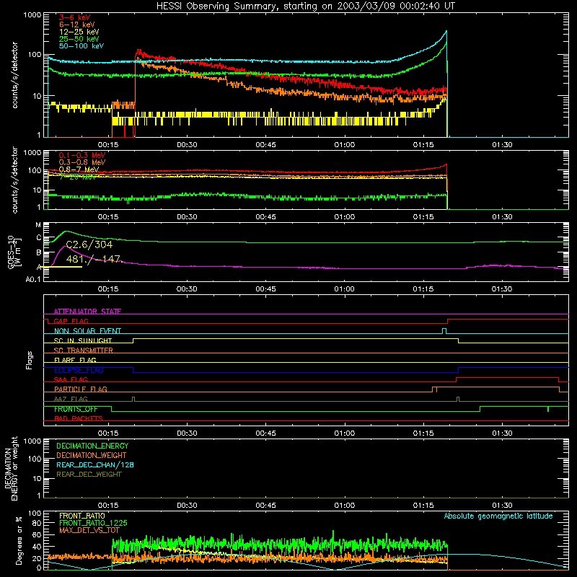Click the HESSI Observing Summary title text
Image resolution: width=577 pixels, height=577 pixels.
pyautogui.click(x=305, y=6)
